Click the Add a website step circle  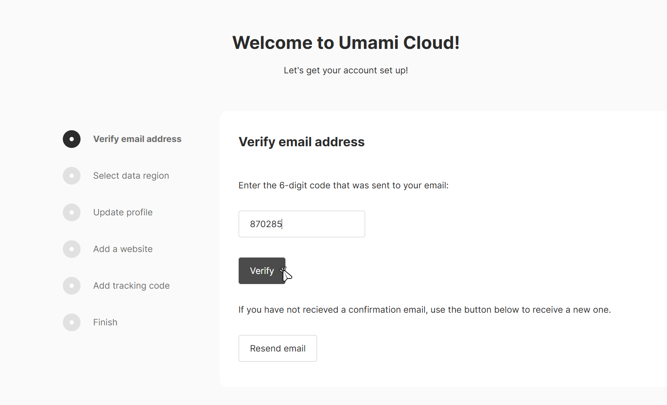pos(72,249)
